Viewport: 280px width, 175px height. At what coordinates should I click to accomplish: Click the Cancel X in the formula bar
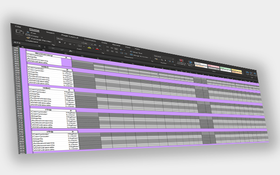pyautogui.click(x=53, y=48)
